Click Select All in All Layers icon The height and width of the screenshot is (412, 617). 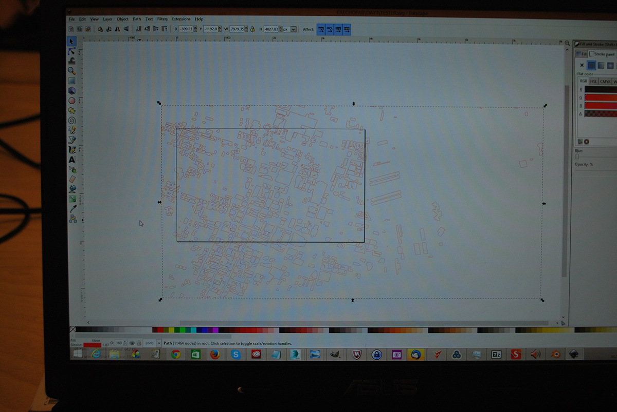coord(80,29)
